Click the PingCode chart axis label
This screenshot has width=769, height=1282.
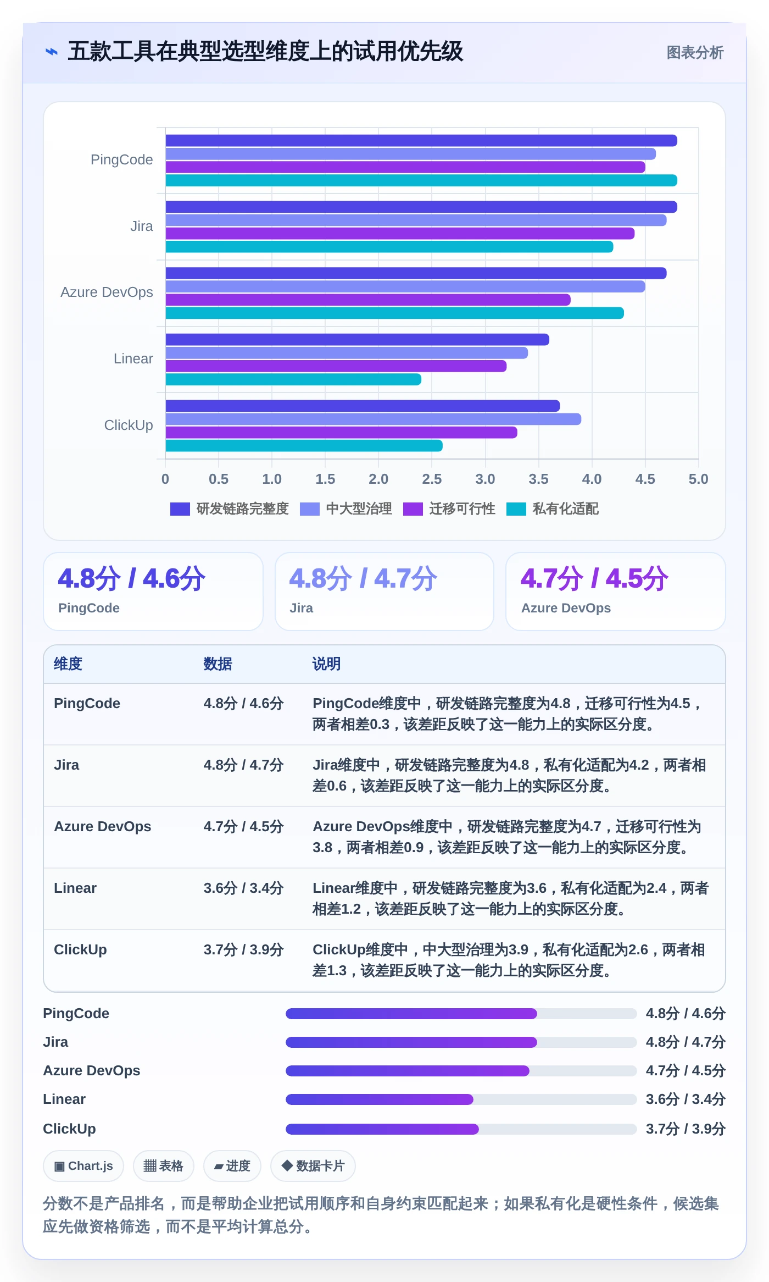pos(122,160)
